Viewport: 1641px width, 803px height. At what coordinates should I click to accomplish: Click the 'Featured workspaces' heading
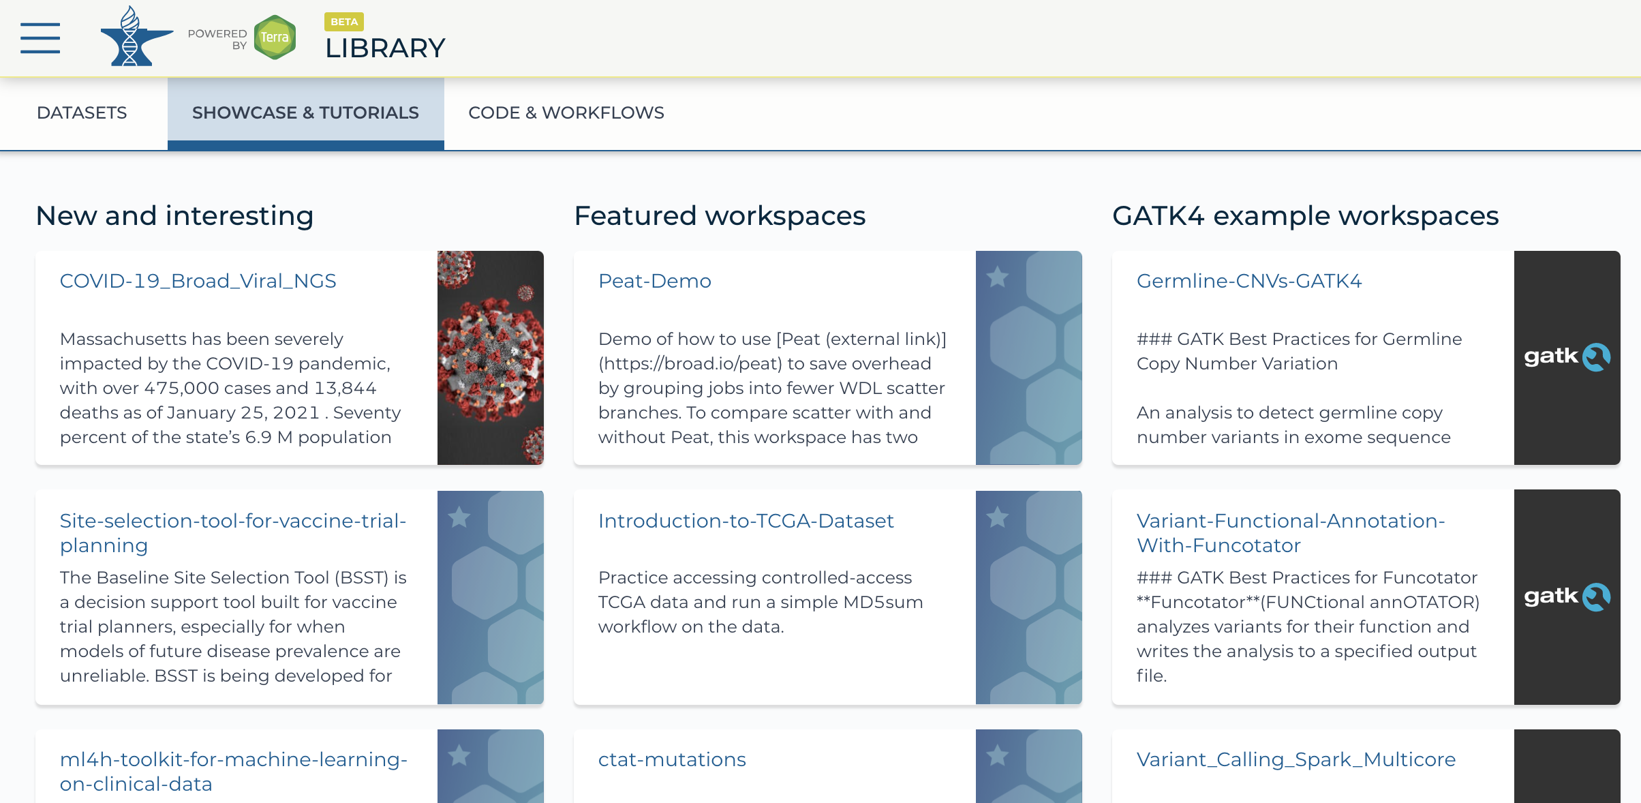[720, 216]
